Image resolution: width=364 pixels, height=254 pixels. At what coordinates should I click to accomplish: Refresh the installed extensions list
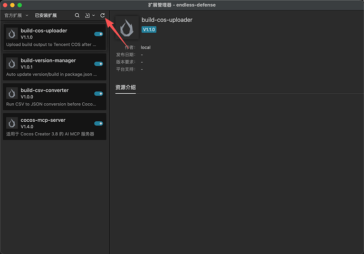click(102, 15)
